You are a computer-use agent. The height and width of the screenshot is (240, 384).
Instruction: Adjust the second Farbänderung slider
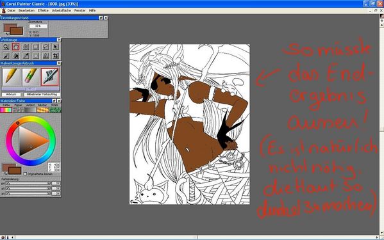tap(28, 188)
